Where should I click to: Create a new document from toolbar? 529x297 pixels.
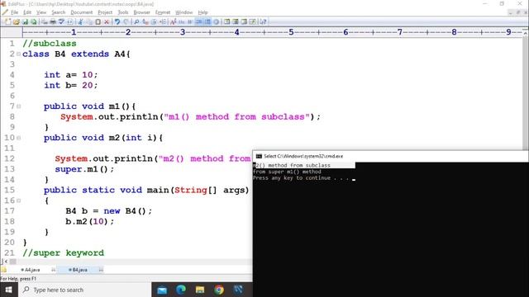point(7,22)
